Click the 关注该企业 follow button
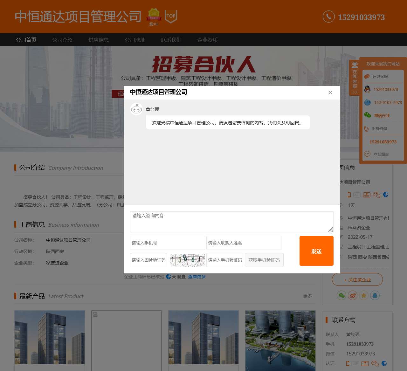 [357, 280]
